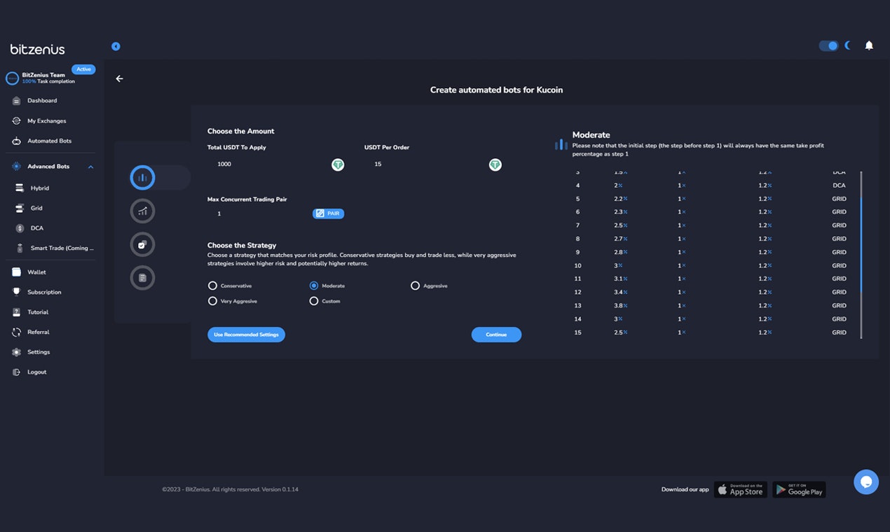Toggle the dark mode switch
This screenshot has width=890, height=532.
(x=828, y=45)
